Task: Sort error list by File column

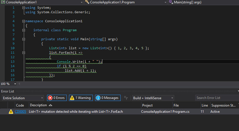Action: coord(186,105)
